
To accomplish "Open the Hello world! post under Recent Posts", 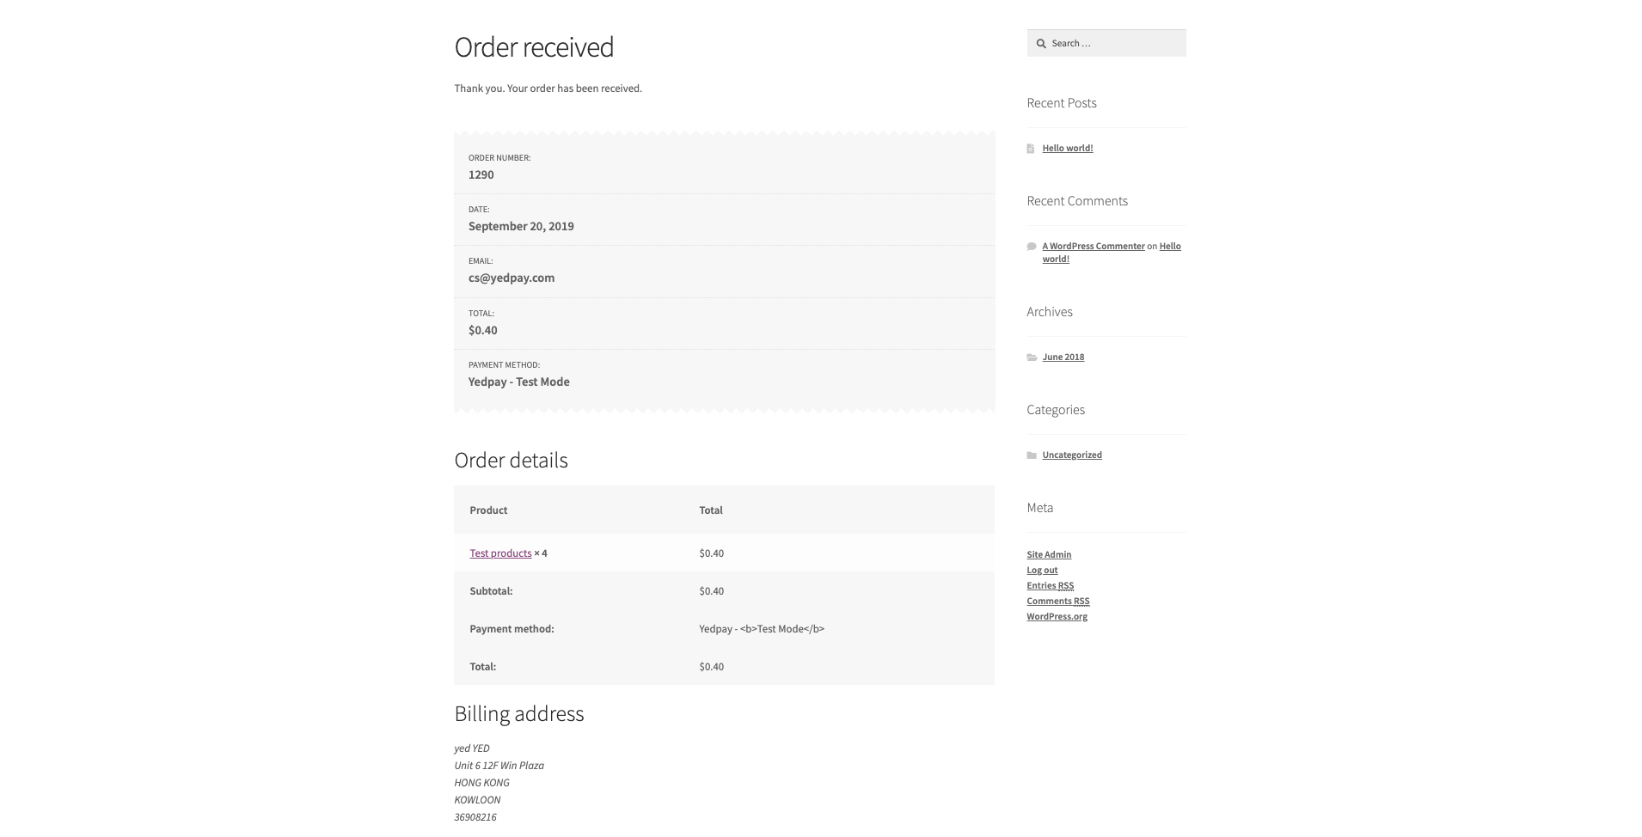I will pos(1067,149).
